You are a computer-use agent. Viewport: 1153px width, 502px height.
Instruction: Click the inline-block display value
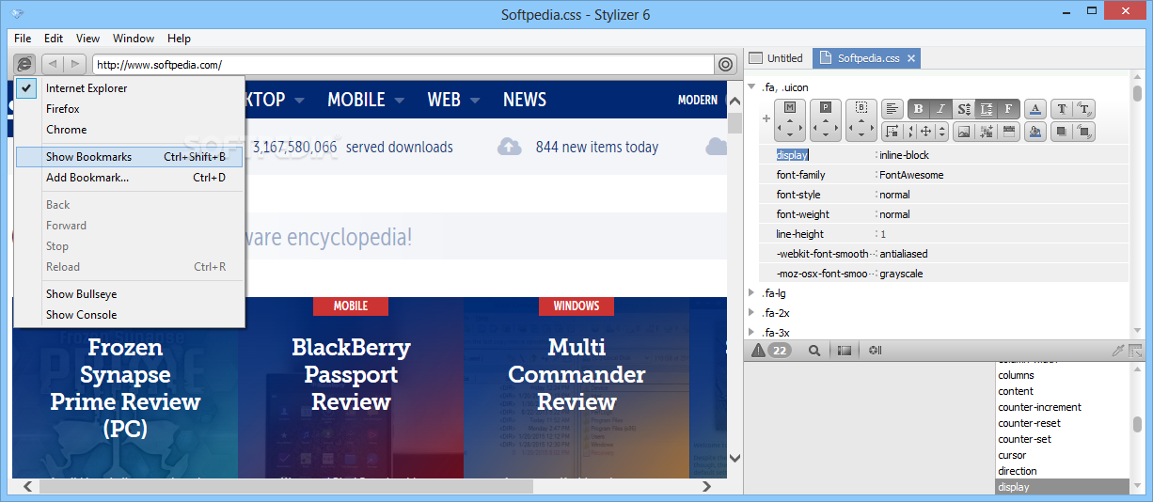tap(904, 155)
